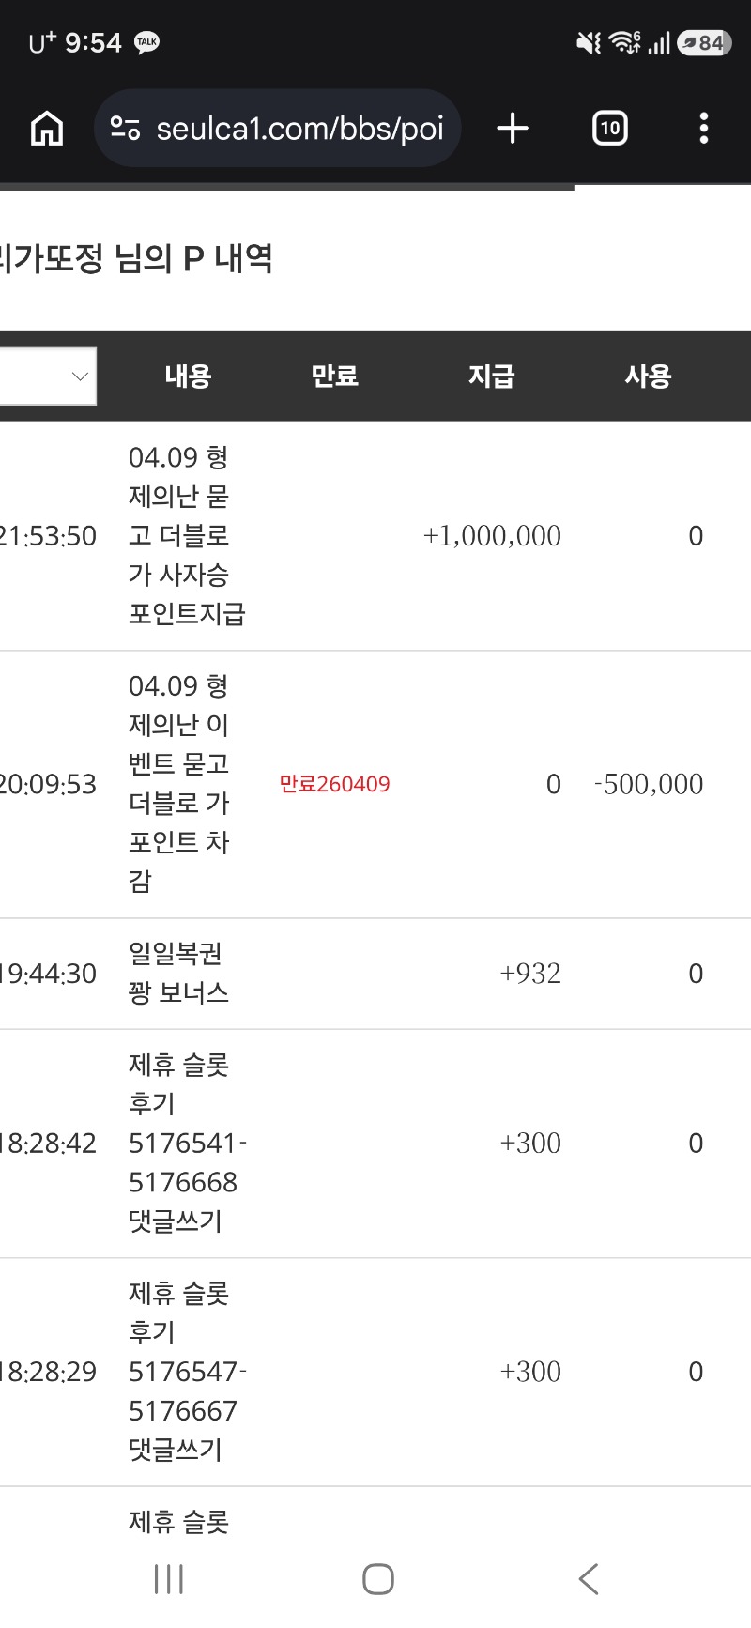This screenshot has height=1628, width=751.
Task: Tap the browser home icon
Action: (47, 129)
